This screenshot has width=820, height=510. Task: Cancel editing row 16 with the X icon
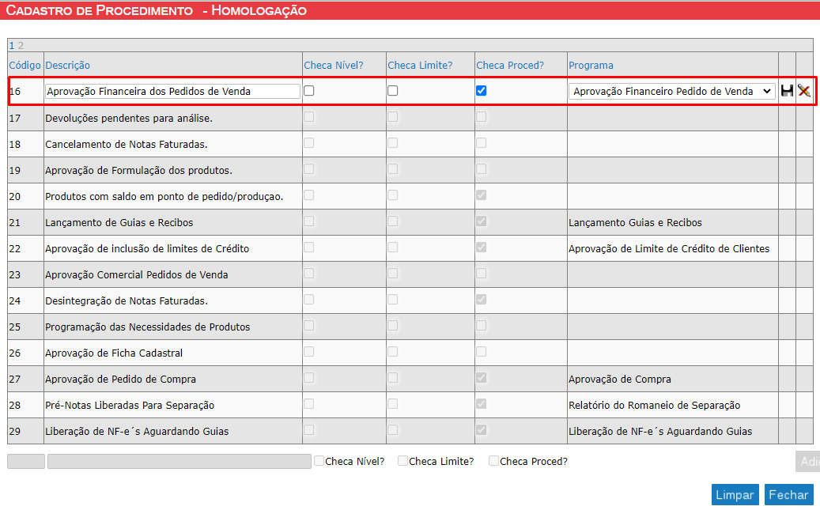click(x=804, y=91)
